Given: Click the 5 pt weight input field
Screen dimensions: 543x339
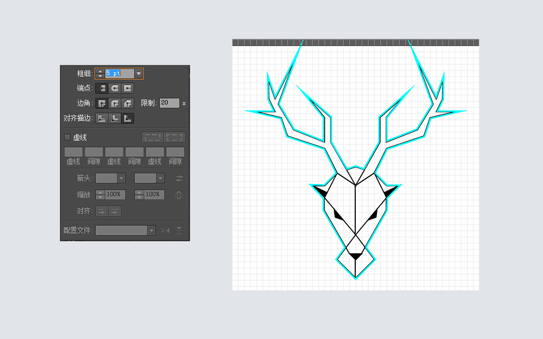Looking at the screenshot, I should click(x=119, y=73).
